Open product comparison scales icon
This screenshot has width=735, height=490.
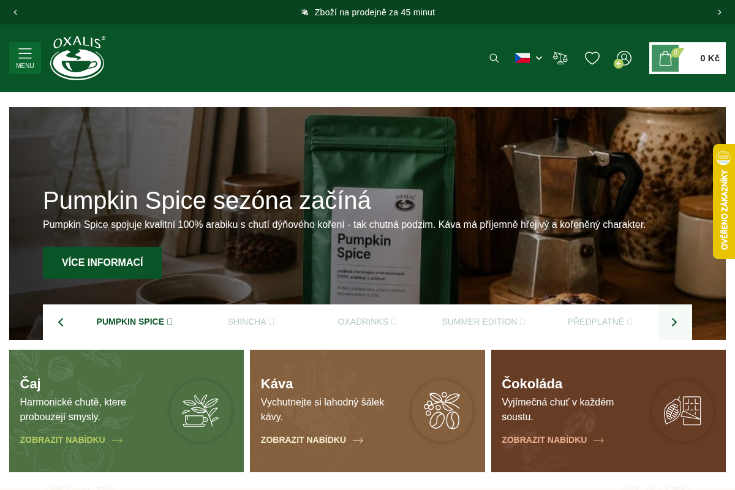pyautogui.click(x=560, y=58)
